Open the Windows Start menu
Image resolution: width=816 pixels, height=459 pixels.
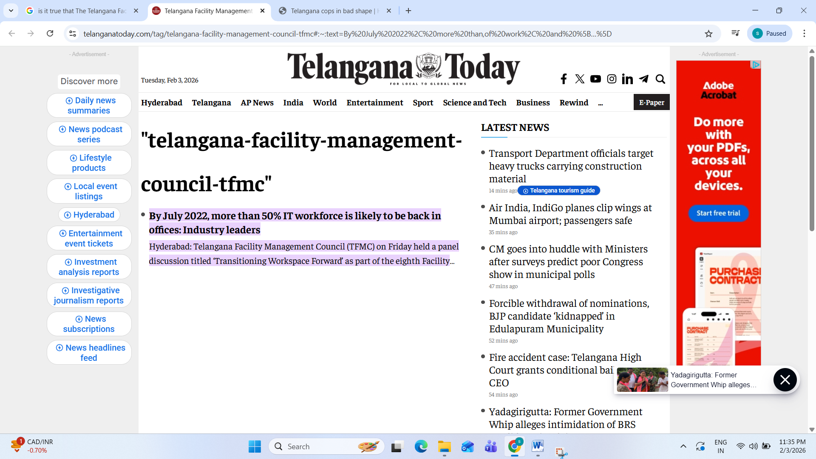[255, 446]
